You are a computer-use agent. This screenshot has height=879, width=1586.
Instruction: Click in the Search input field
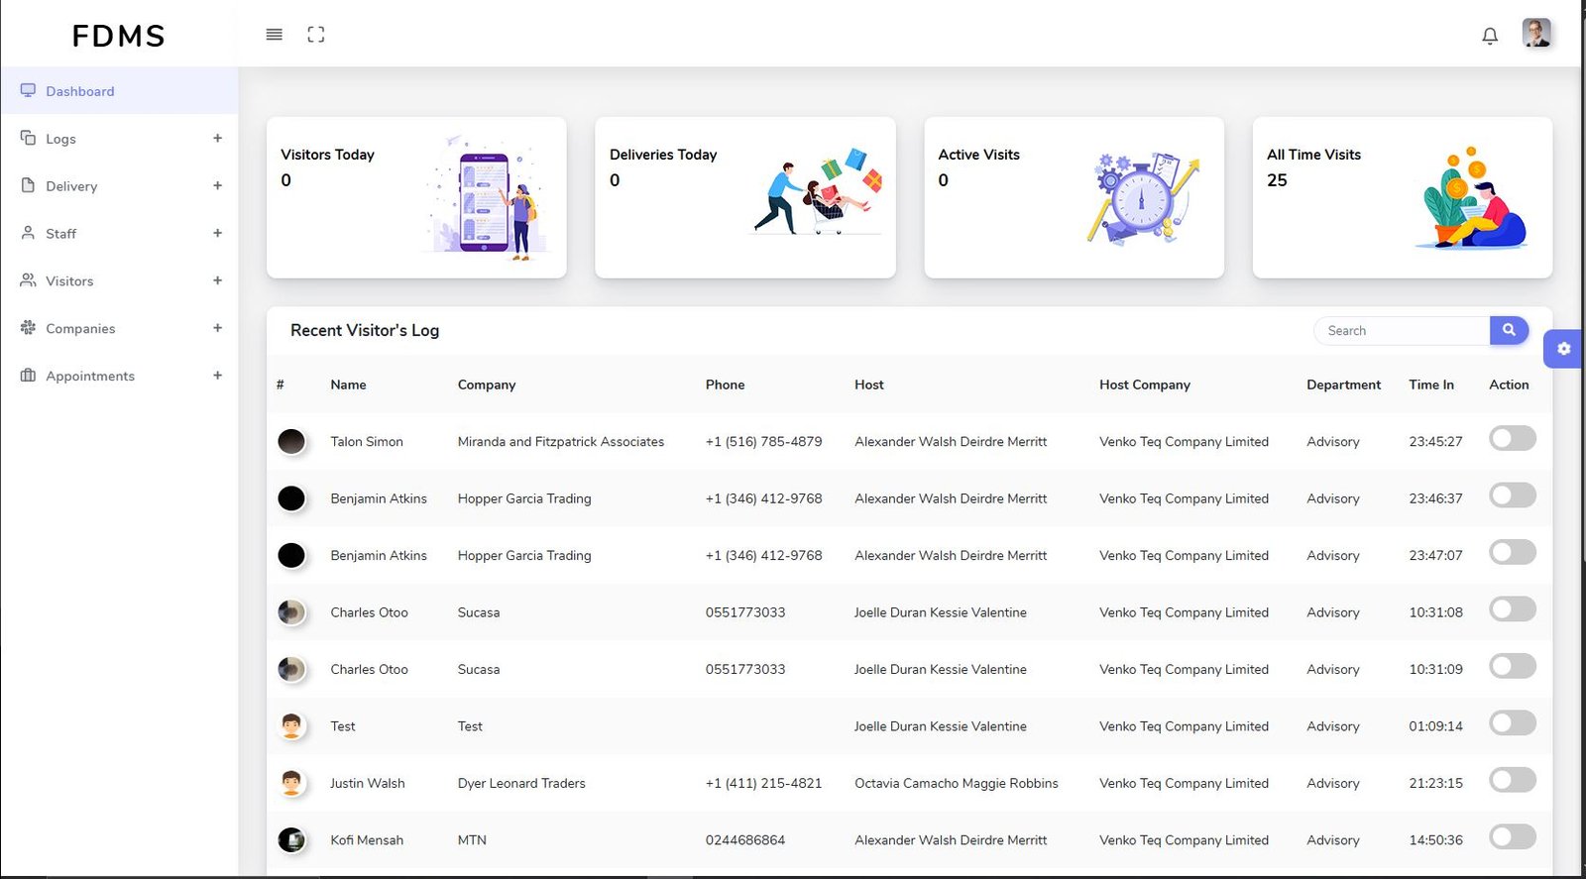click(1402, 331)
